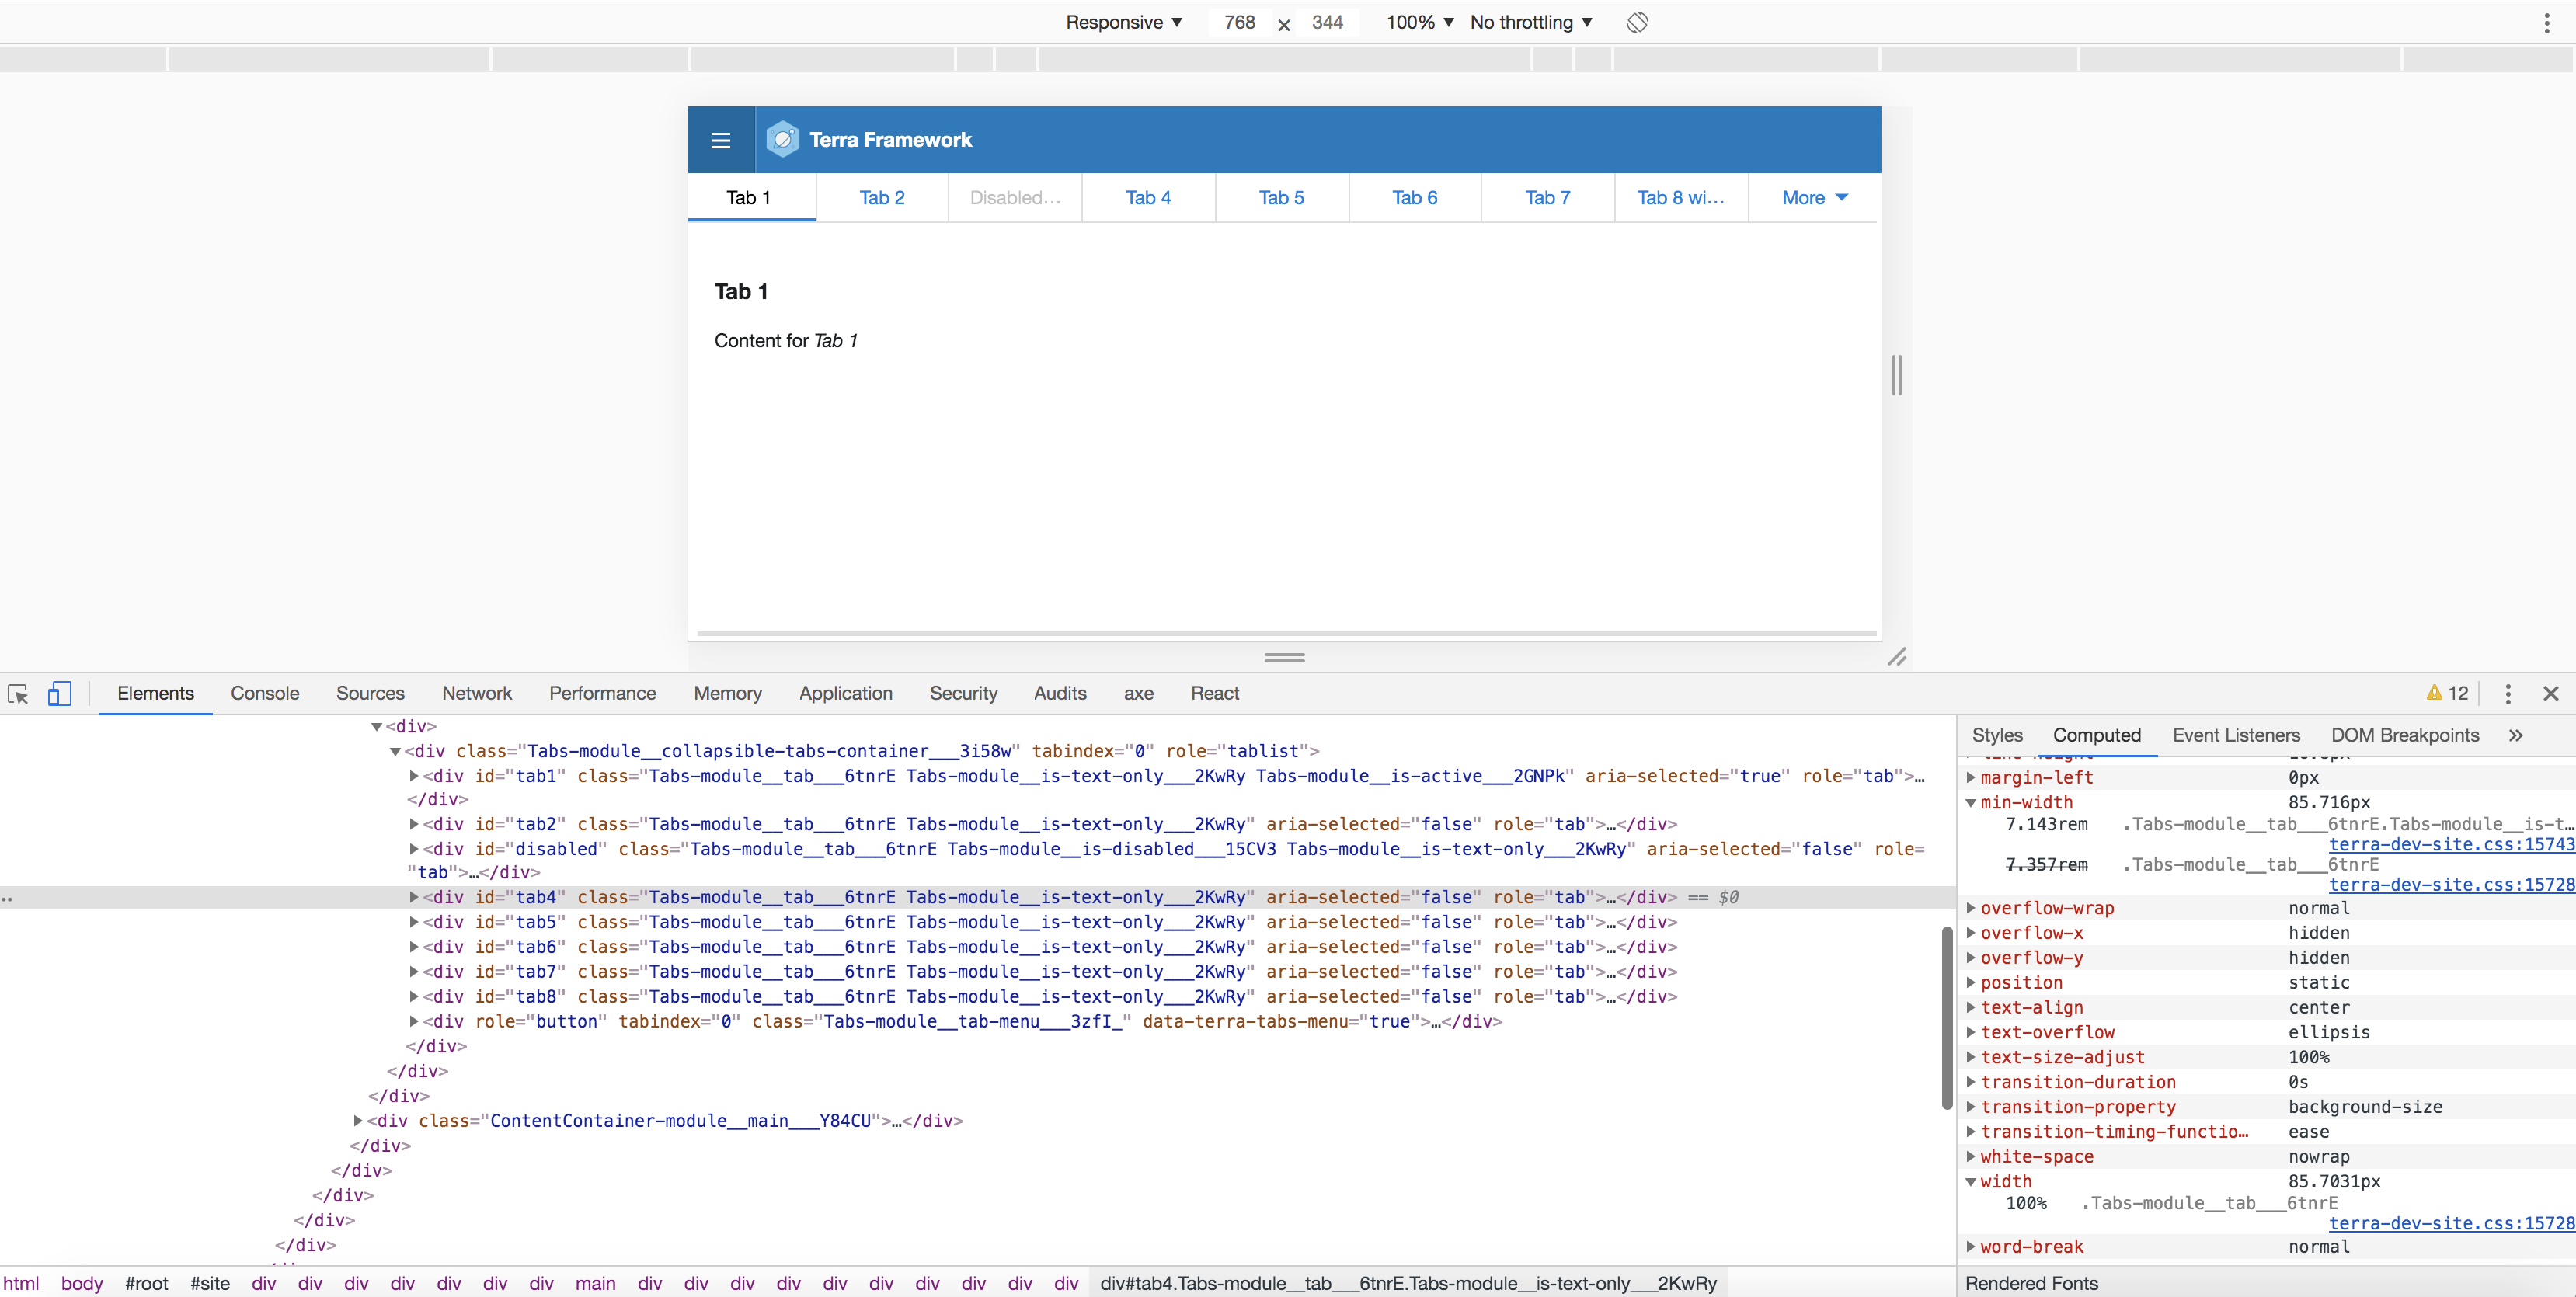Select the inspect element tool

coord(18,693)
